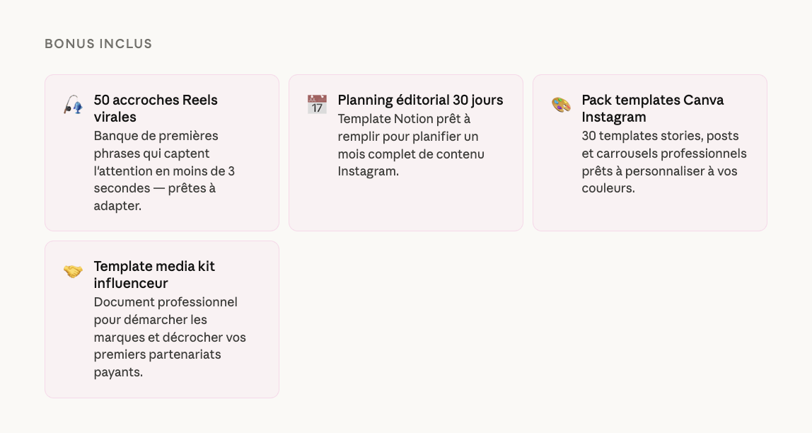Click the calendar icon showing 17
This screenshot has width=812, height=433.
[x=317, y=105]
